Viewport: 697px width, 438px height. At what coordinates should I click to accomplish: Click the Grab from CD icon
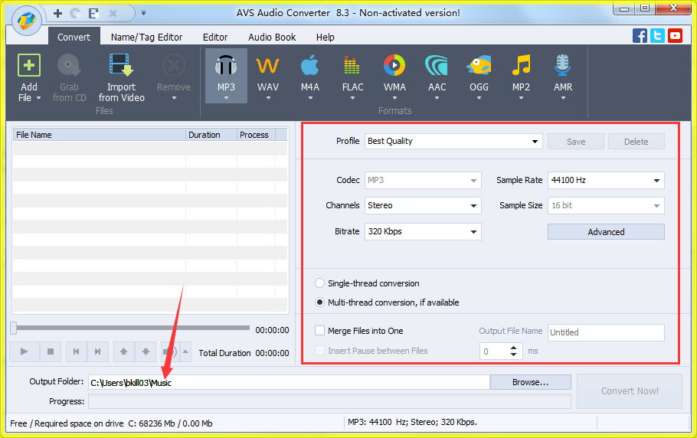[69, 65]
